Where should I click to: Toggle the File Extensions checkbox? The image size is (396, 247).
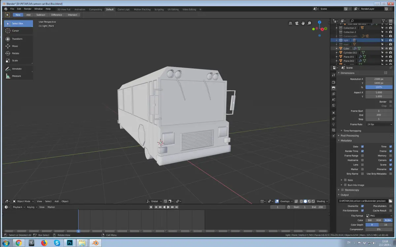pyautogui.click(x=362, y=210)
